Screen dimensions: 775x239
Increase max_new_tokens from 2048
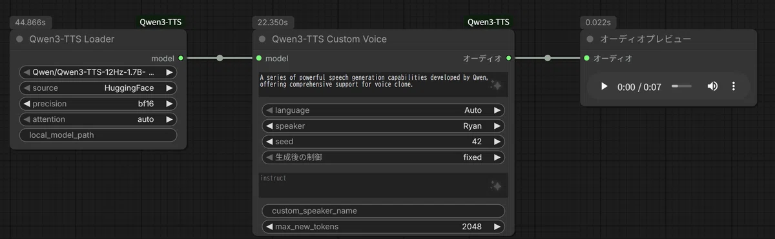click(x=497, y=227)
